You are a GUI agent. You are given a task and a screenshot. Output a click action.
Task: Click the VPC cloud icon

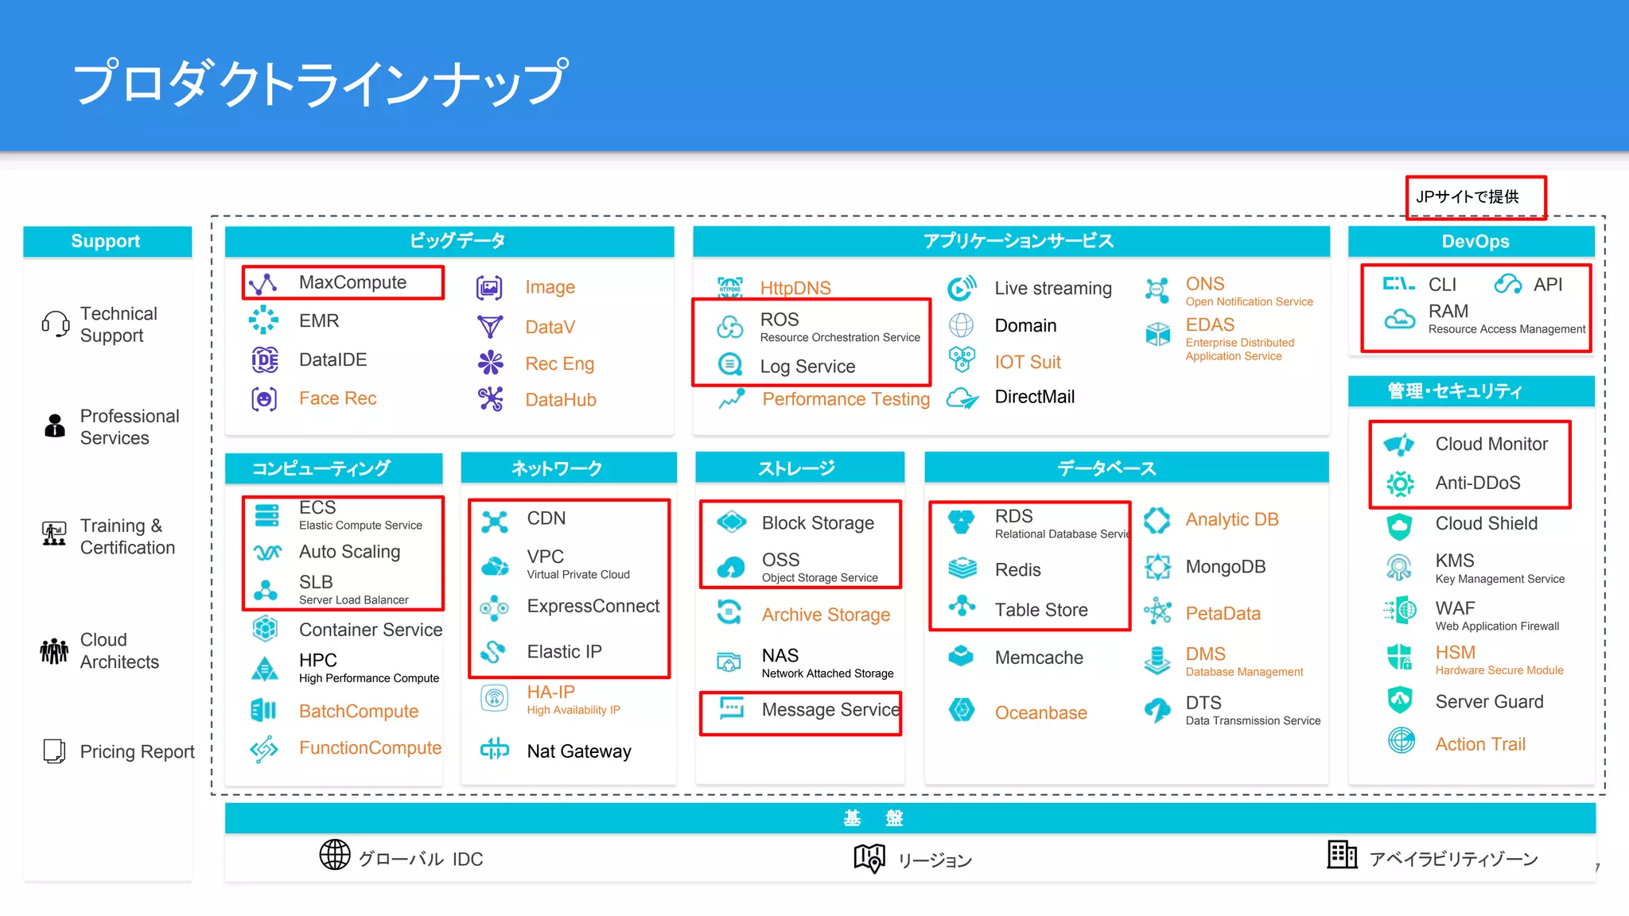(496, 566)
